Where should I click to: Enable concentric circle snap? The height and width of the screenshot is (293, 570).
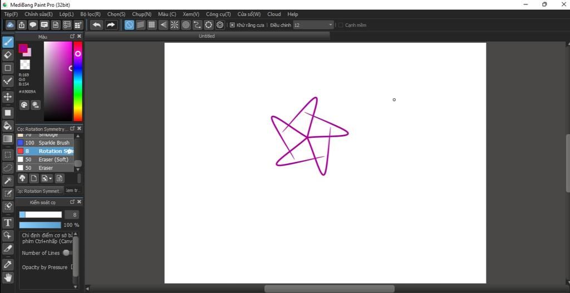(186, 24)
